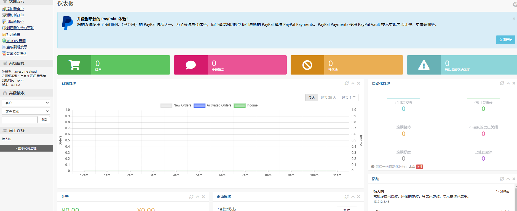Click the red 关注 badge
This screenshot has height=211, width=517.
point(420,167)
